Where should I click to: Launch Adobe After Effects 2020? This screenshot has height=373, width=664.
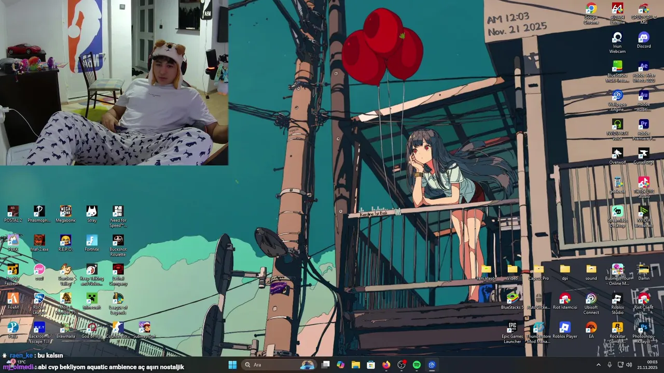pos(644,71)
